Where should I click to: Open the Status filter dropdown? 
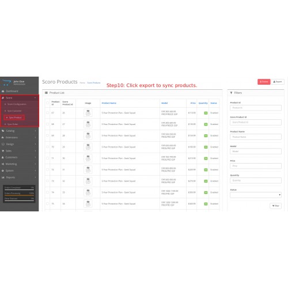tap(256, 195)
